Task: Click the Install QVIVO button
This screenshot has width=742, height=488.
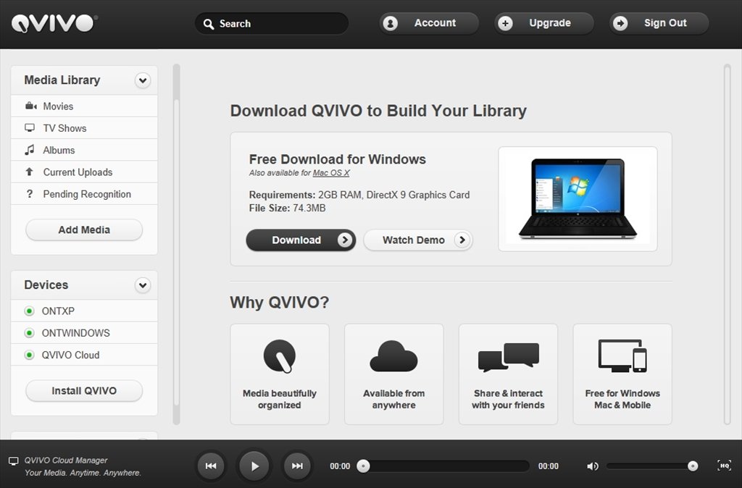Action: pos(84,390)
